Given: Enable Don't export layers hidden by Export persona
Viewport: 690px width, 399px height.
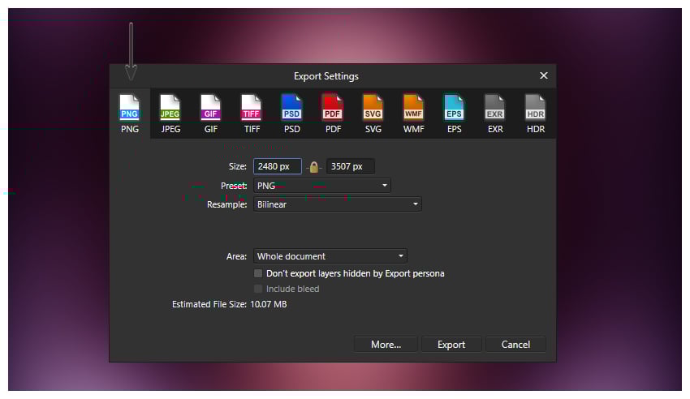Looking at the screenshot, I should (258, 273).
